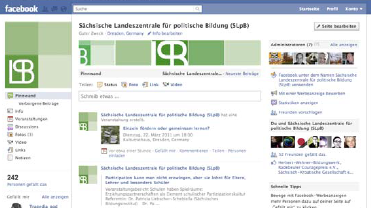Show all administrators via Alle anzeigen
The width and height of the screenshot is (371, 208).
coord(343,45)
